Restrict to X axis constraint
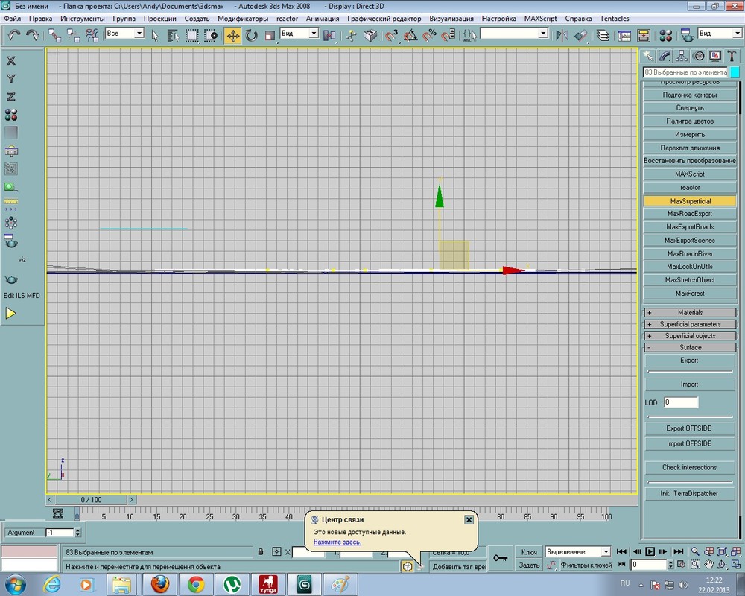The width and height of the screenshot is (745, 596). coord(11,61)
